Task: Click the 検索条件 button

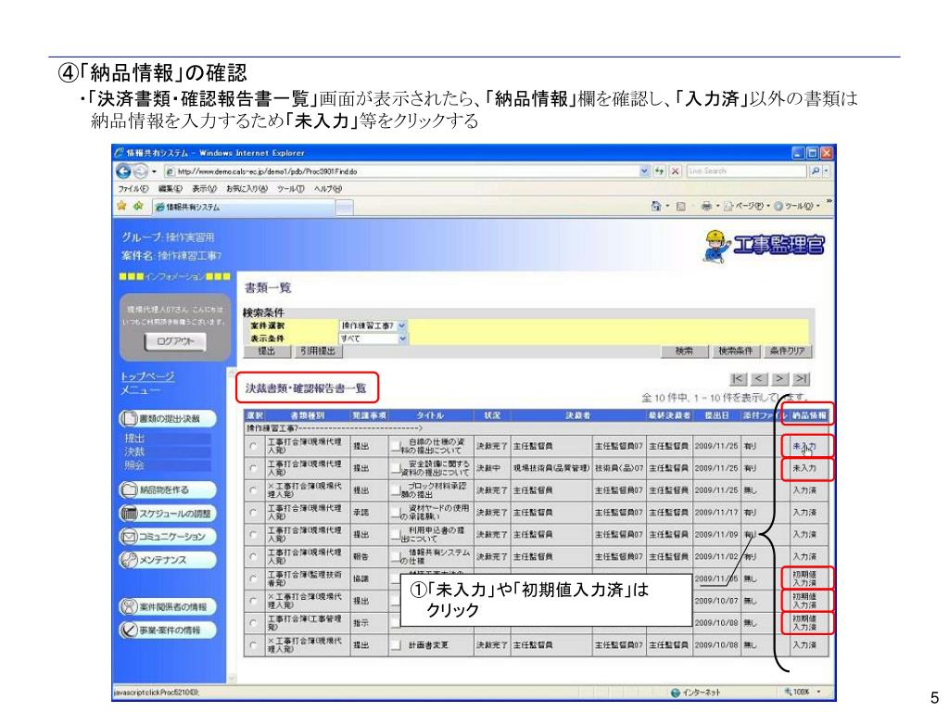Action: coord(735,351)
